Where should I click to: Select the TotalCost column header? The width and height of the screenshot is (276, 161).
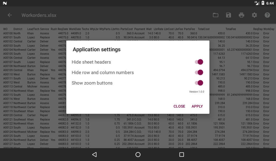(204, 29)
